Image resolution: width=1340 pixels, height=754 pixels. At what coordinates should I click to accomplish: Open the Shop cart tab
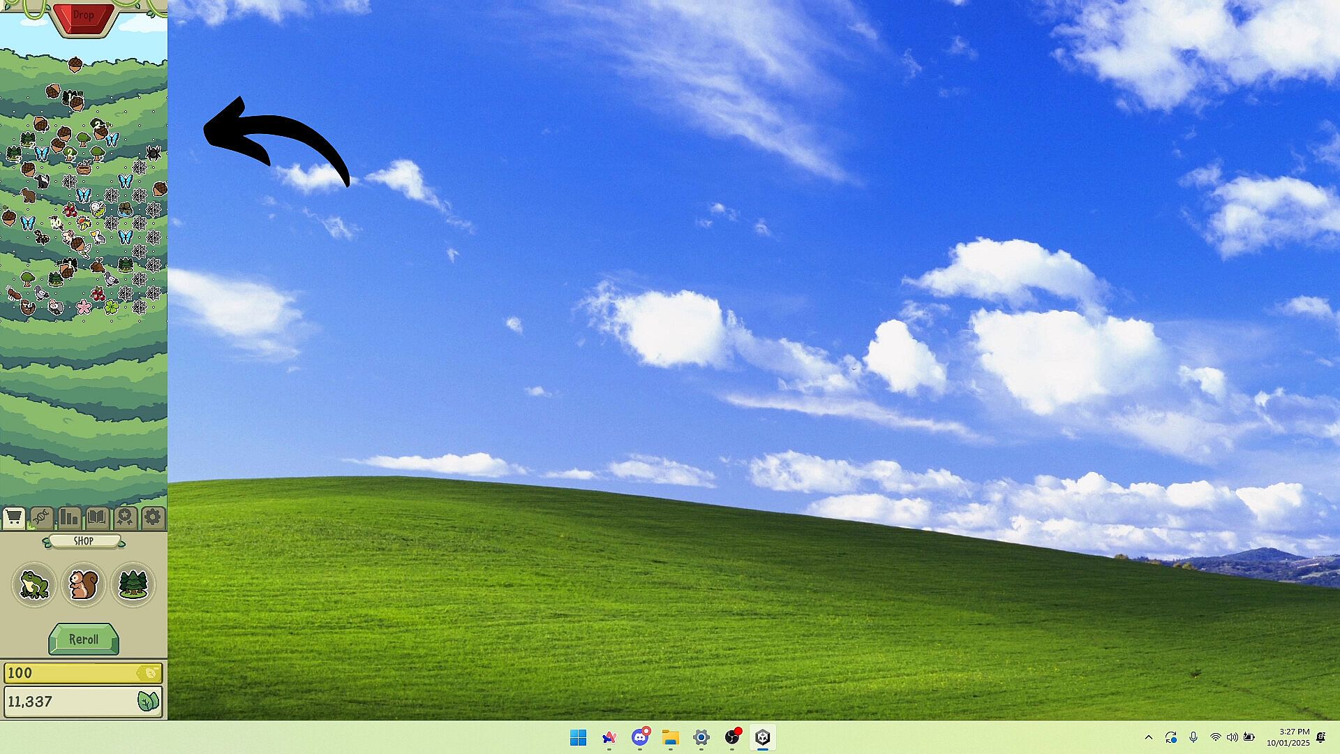pyautogui.click(x=14, y=518)
